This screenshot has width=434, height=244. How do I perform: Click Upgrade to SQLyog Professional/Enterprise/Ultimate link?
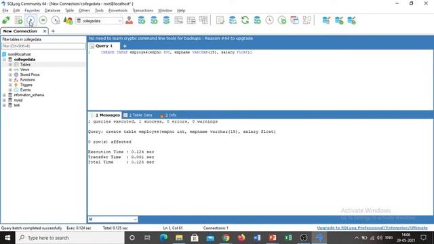click(x=372, y=228)
